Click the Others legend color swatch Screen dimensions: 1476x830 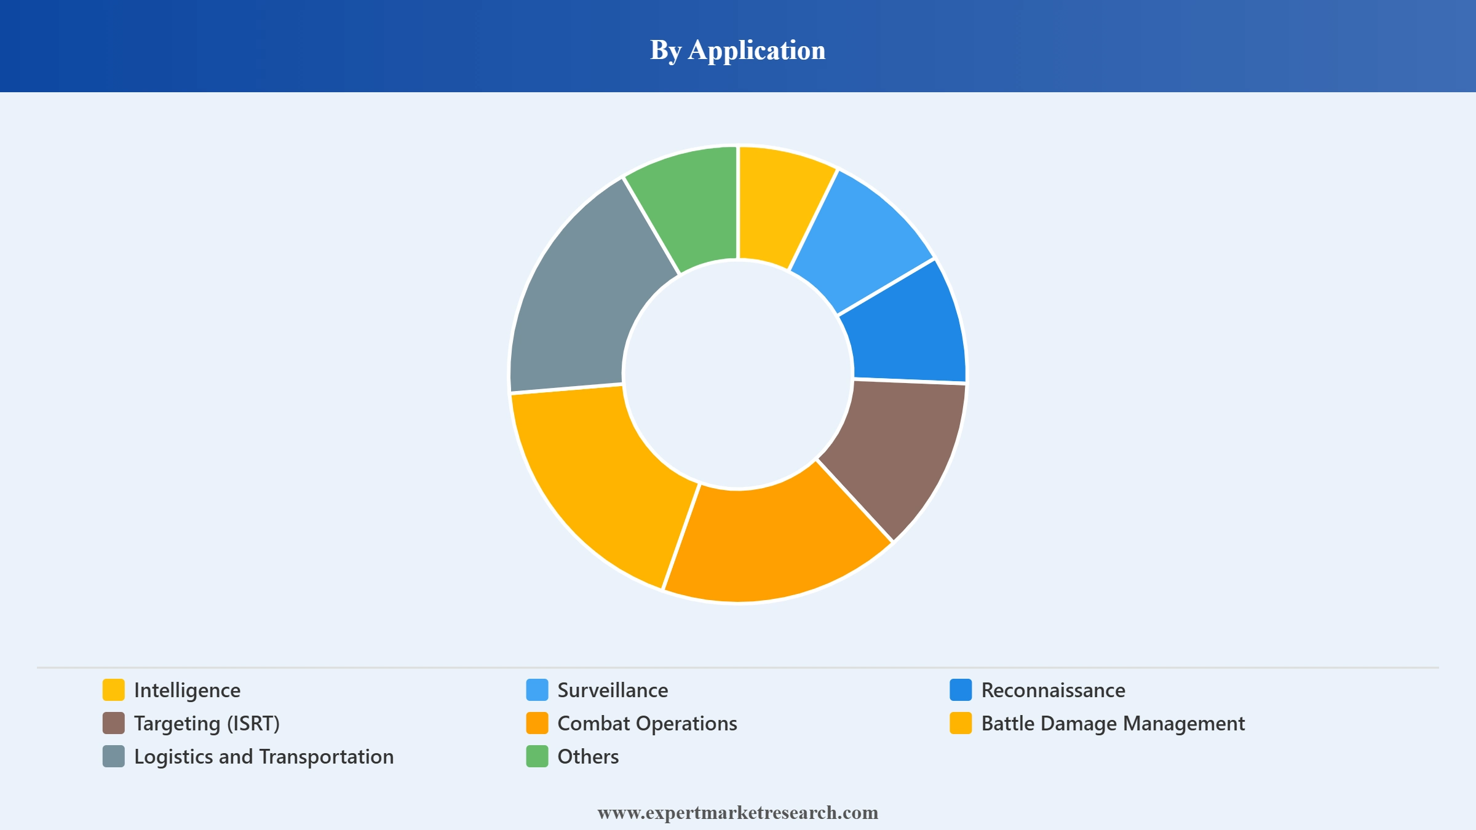pos(537,756)
